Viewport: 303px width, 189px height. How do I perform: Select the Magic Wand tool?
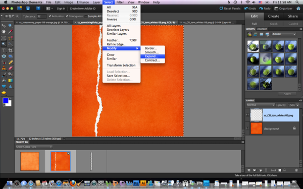click(x=4, y=44)
